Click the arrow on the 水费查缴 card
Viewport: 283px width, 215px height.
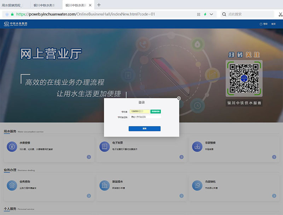[x=89, y=157]
